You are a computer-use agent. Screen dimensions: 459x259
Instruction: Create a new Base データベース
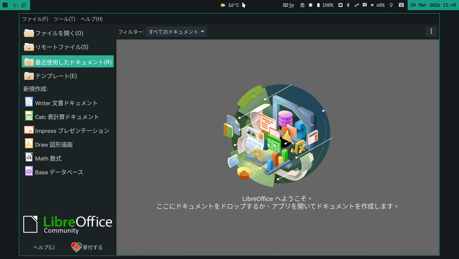[x=67, y=172]
